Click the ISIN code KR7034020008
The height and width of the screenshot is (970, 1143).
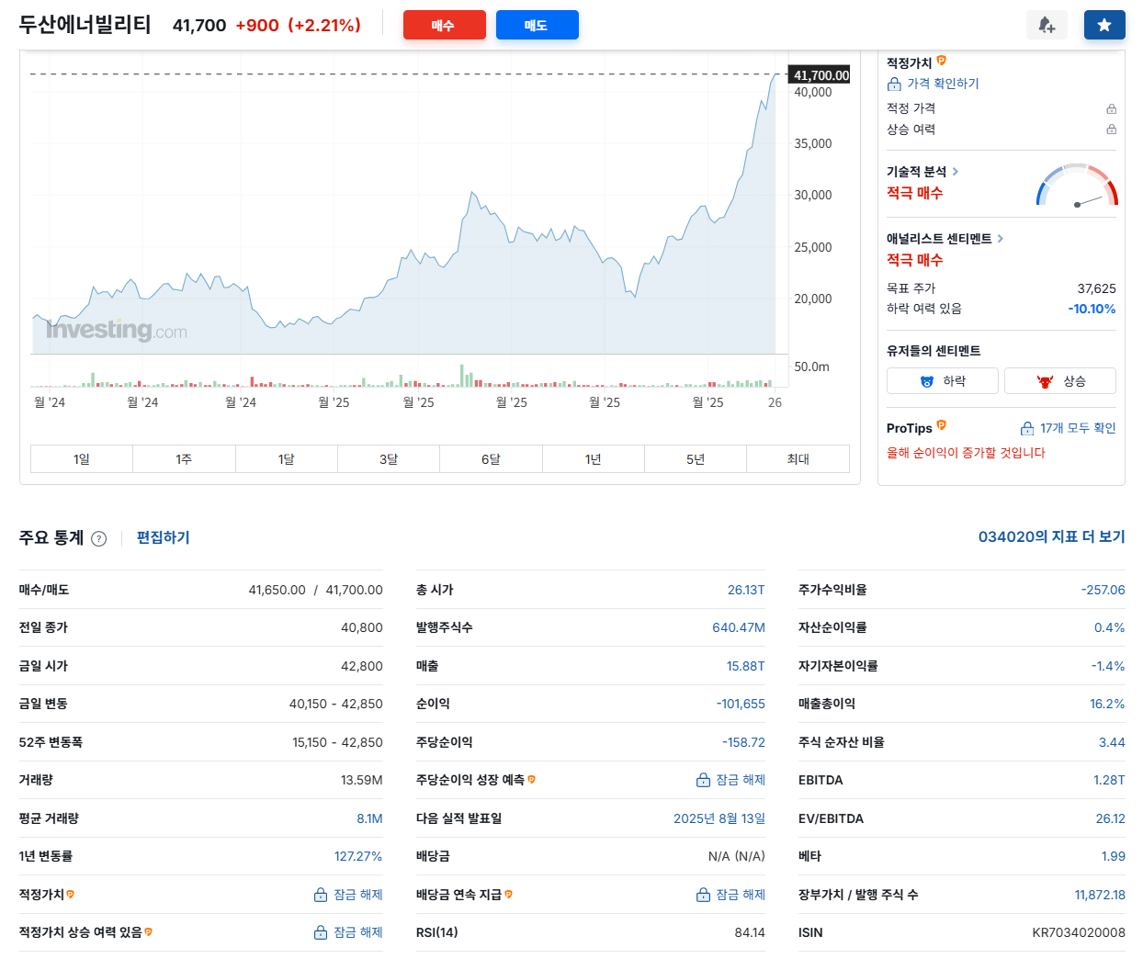1079,932
